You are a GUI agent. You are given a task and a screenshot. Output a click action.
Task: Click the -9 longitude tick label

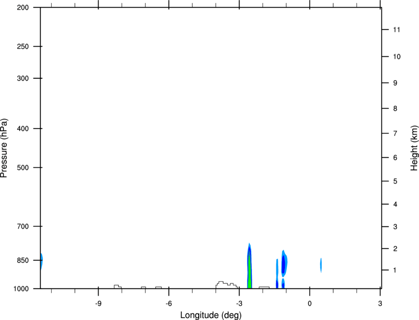(x=98, y=303)
